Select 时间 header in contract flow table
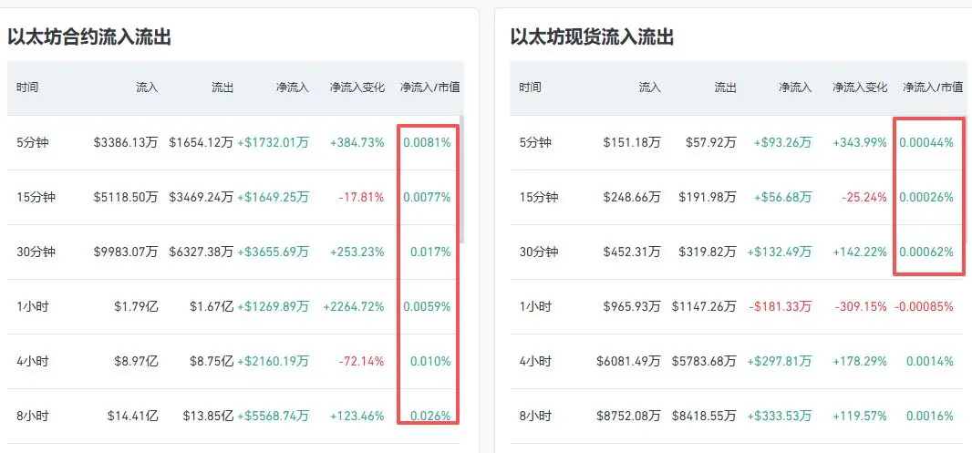Image resolution: width=972 pixels, height=453 pixels. click(27, 88)
